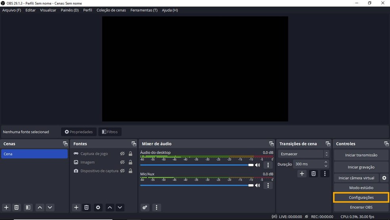
Task: Open the Editar menu
Action: click(31, 10)
